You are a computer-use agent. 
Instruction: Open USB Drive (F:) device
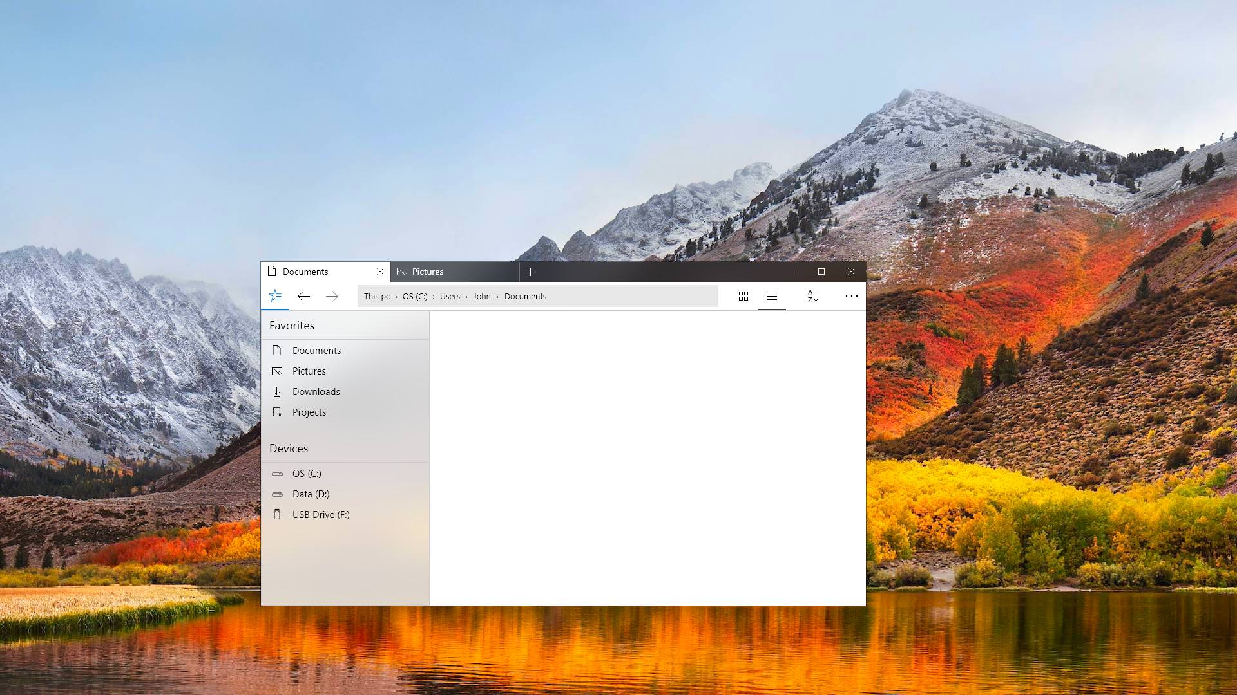coord(321,514)
